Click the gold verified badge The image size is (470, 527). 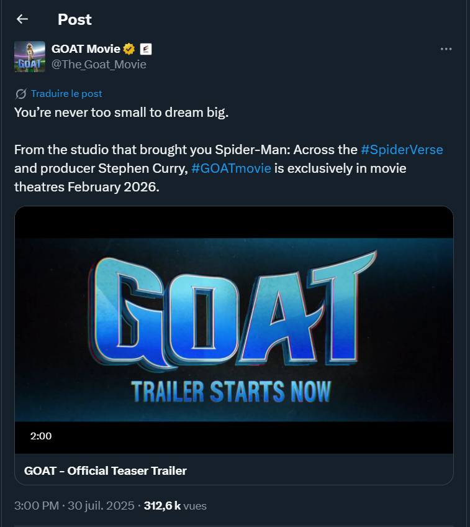pos(129,49)
